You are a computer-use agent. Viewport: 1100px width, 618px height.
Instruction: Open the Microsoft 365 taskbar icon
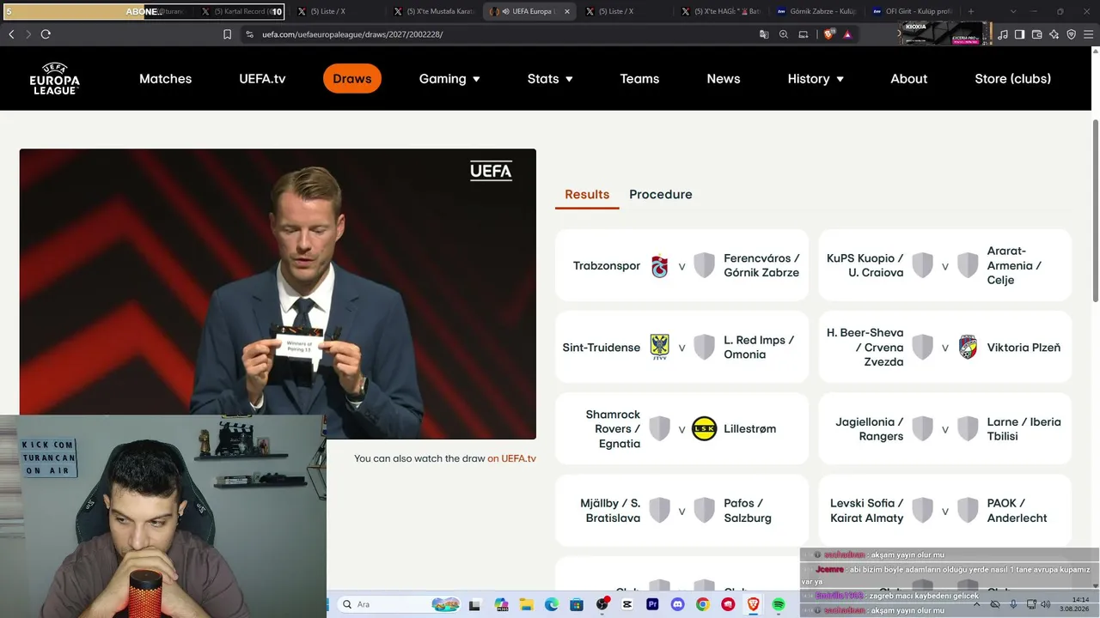click(501, 604)
